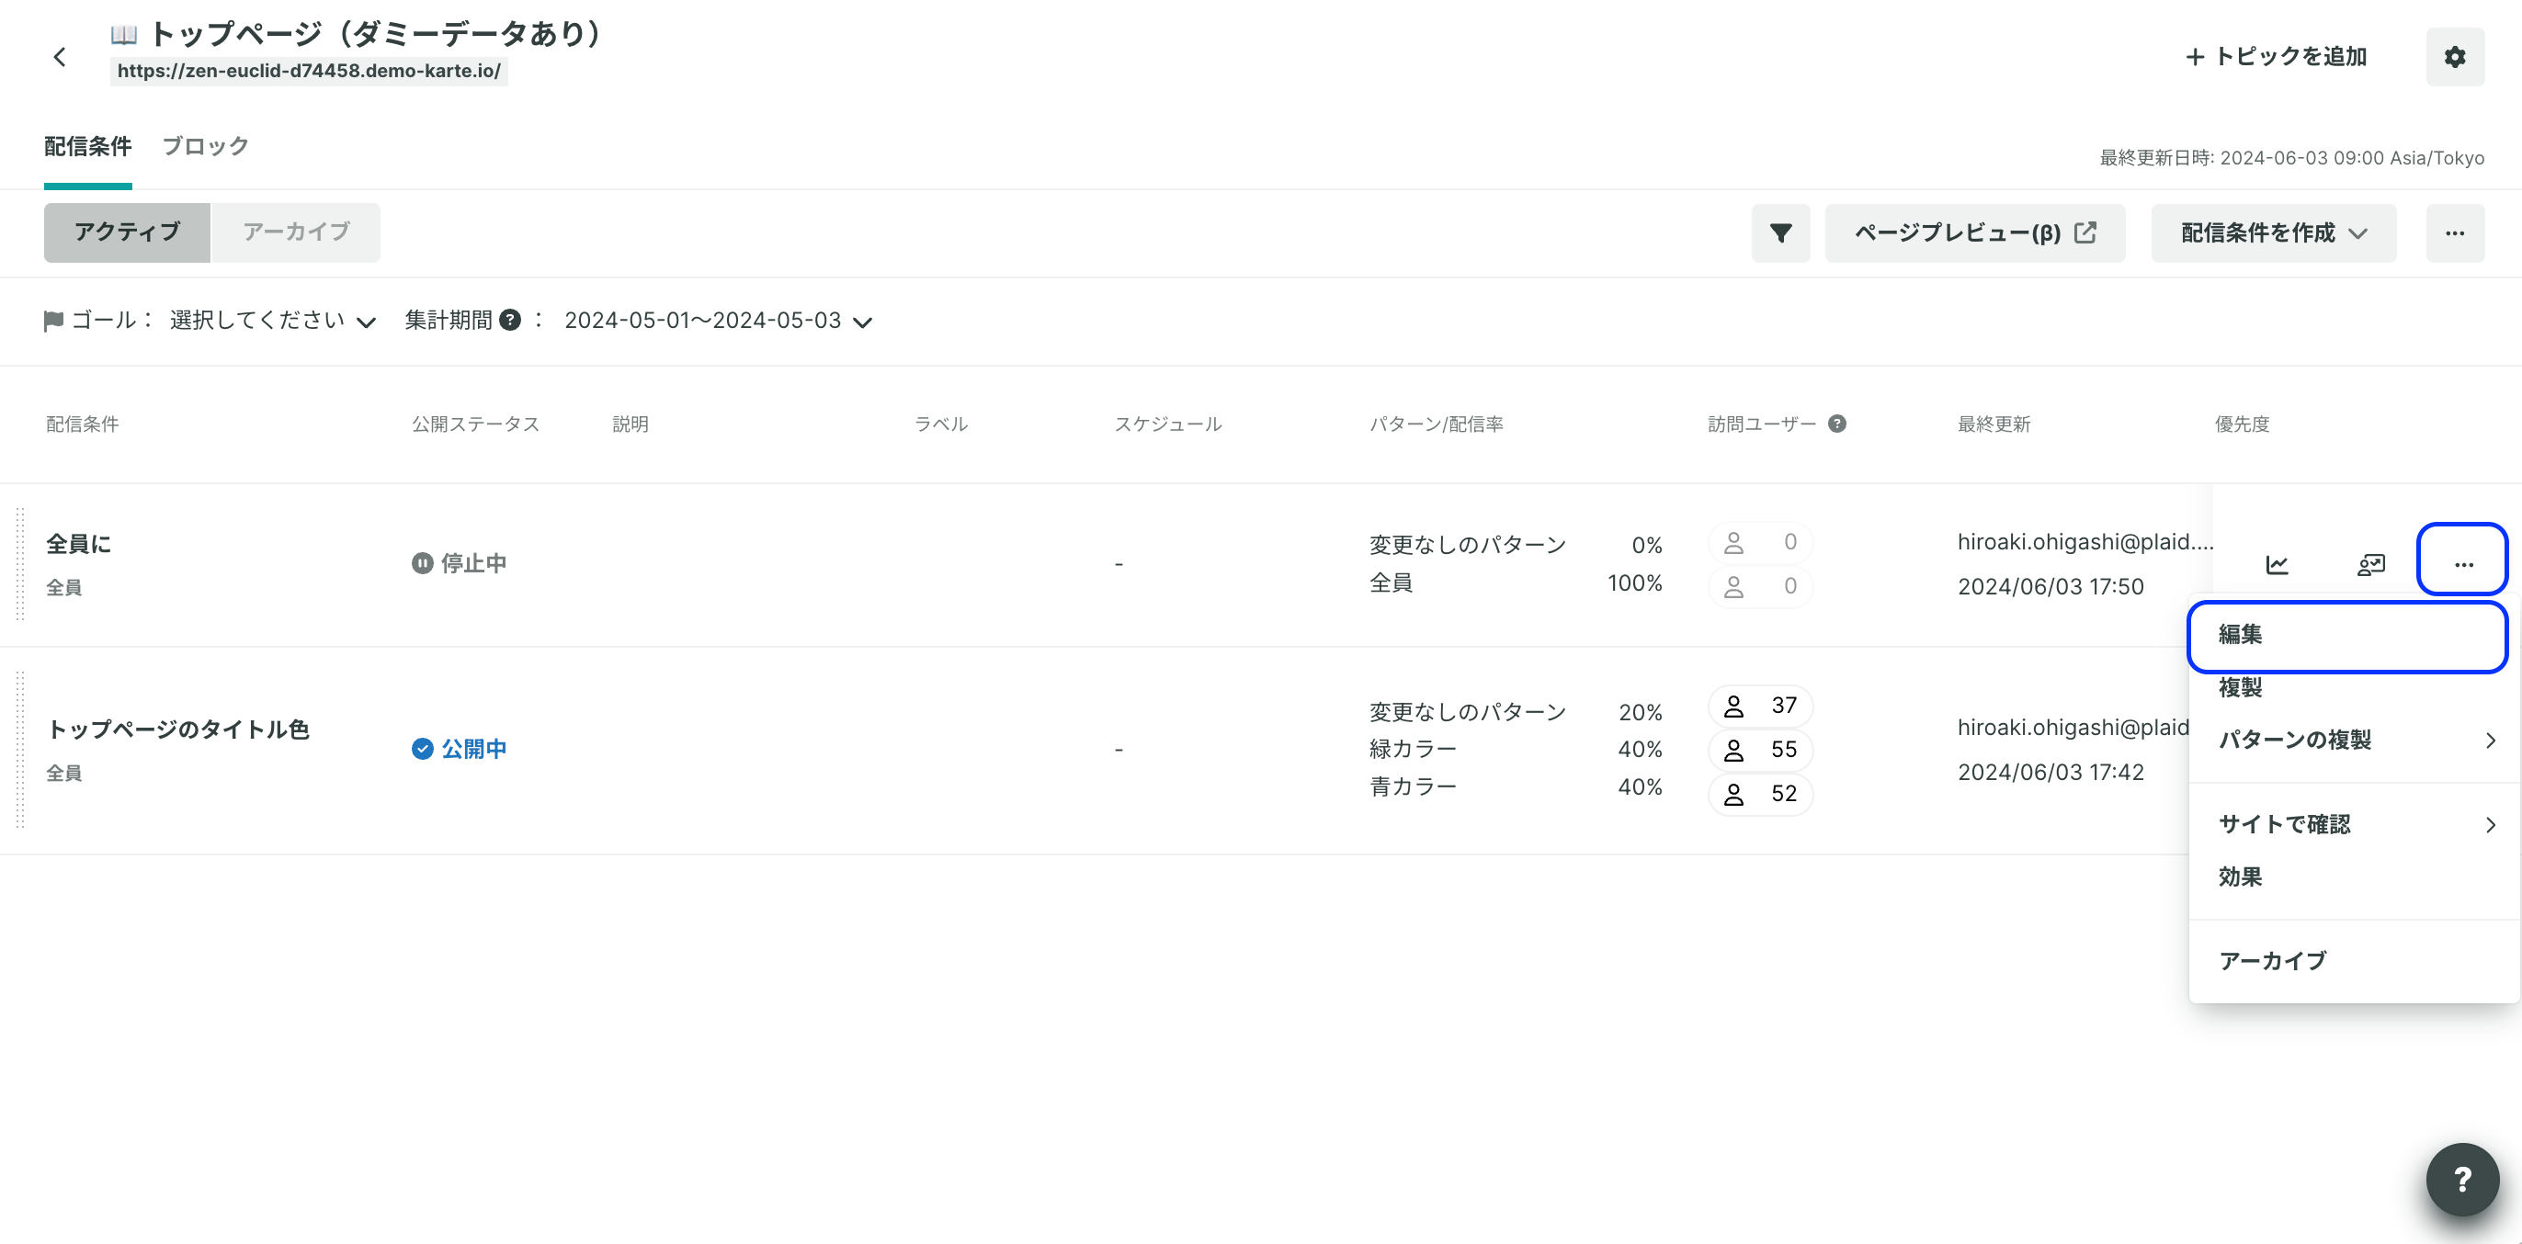This screenshot has width=2522, height=1244.
Task: Switch to the ブロック tab
Action: coord(206,147)
